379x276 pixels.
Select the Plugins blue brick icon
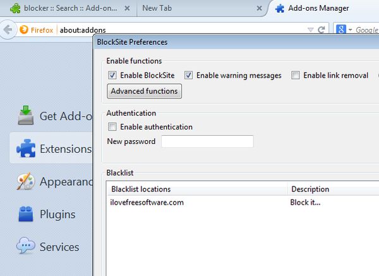(x=26, y=215)
